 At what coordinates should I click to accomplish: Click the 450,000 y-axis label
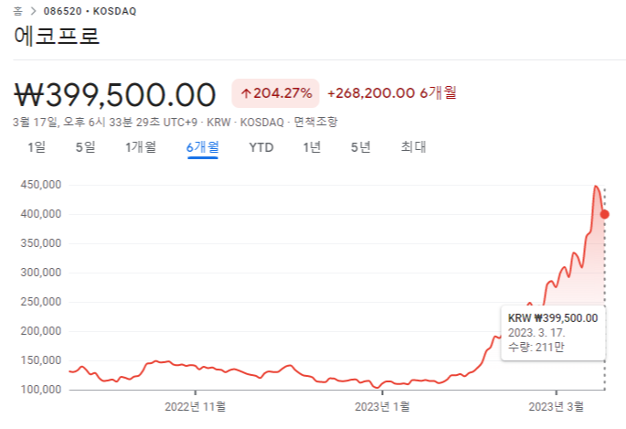click(41, 185)
